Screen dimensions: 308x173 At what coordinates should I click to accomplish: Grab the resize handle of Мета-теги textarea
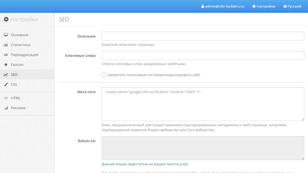(302, 119)
